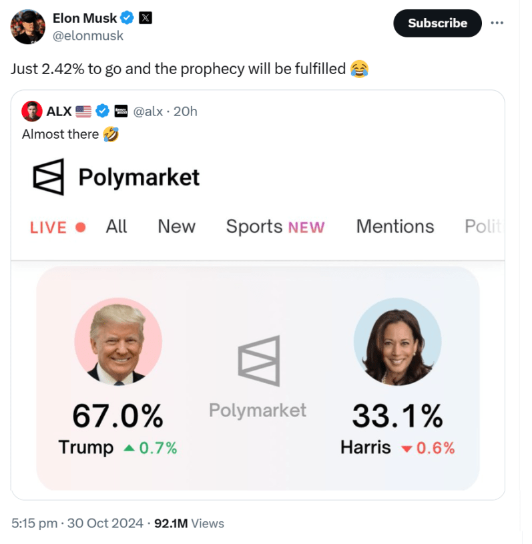Click the 20h timestamp on ALX's tweet
The width and height of the screenshot is (532, 544).
(186, 111)
